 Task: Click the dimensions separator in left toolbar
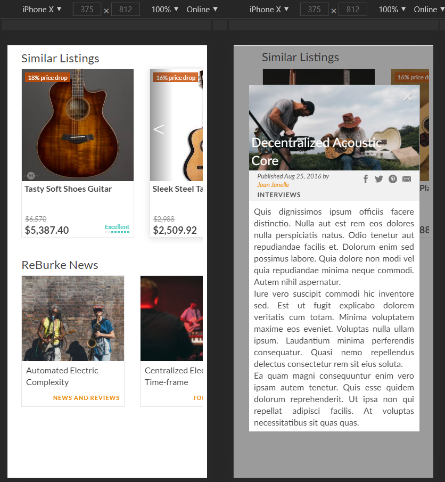106,11
